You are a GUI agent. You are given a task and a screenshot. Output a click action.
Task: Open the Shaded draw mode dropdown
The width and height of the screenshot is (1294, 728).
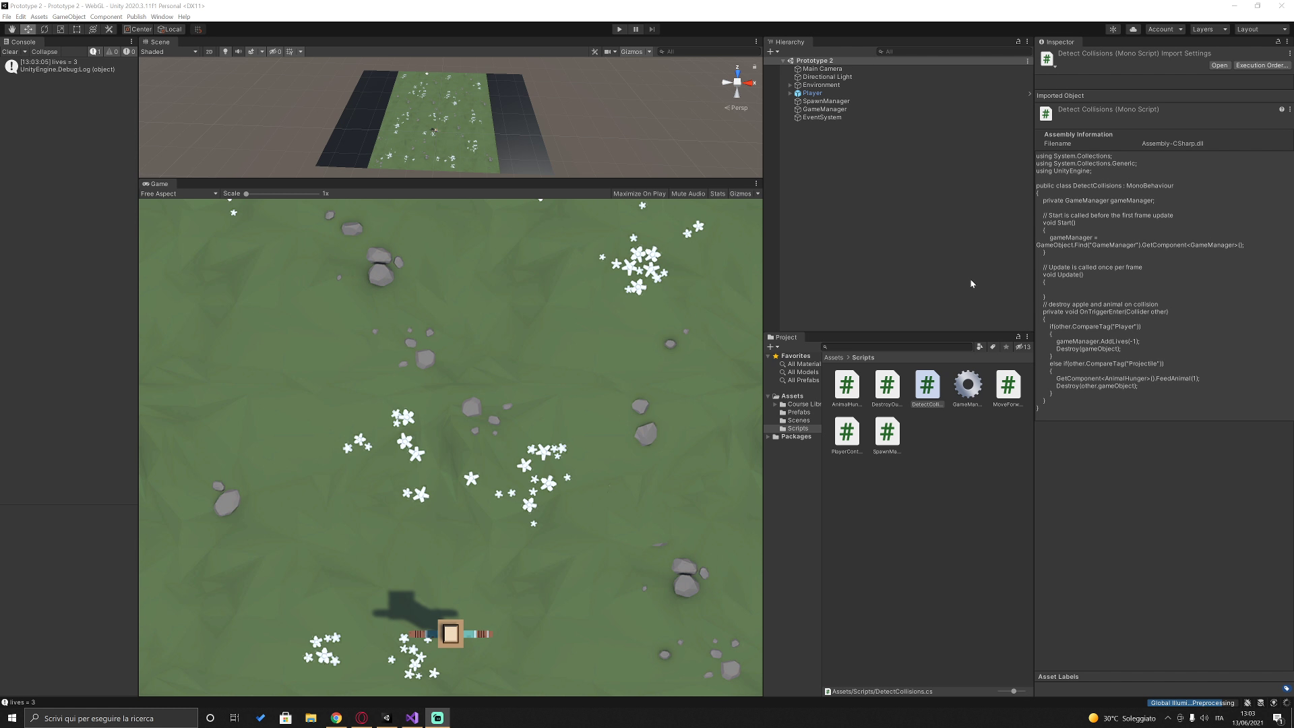pyautogui.click(x=168, y=52)
